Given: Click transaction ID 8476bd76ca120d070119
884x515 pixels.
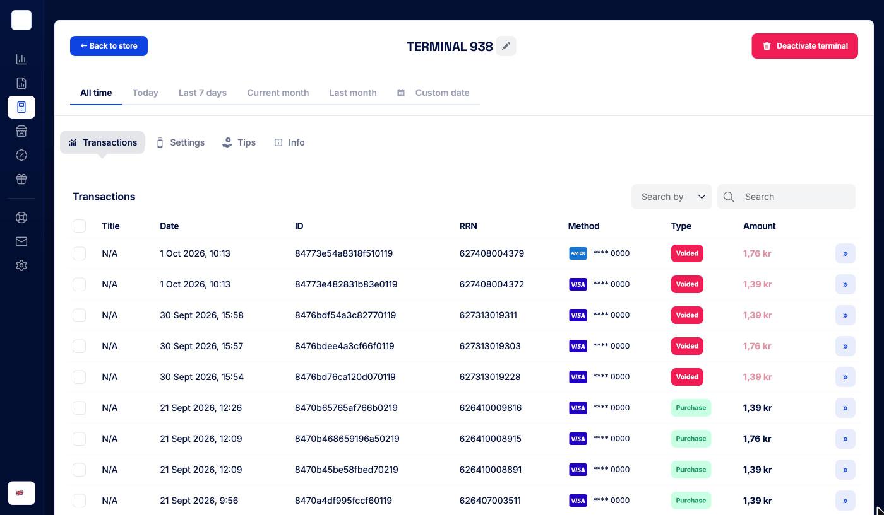Looking at the screenshot, I should pos(345,377).
